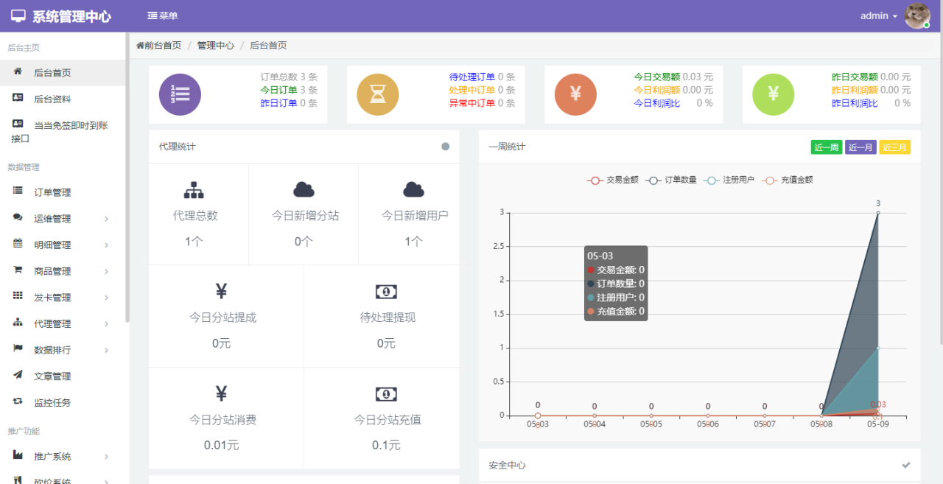This screenshot has width=943, height=484.
Task: Click the 待处理提现 money bill icon
Action: tap(386, 292)
